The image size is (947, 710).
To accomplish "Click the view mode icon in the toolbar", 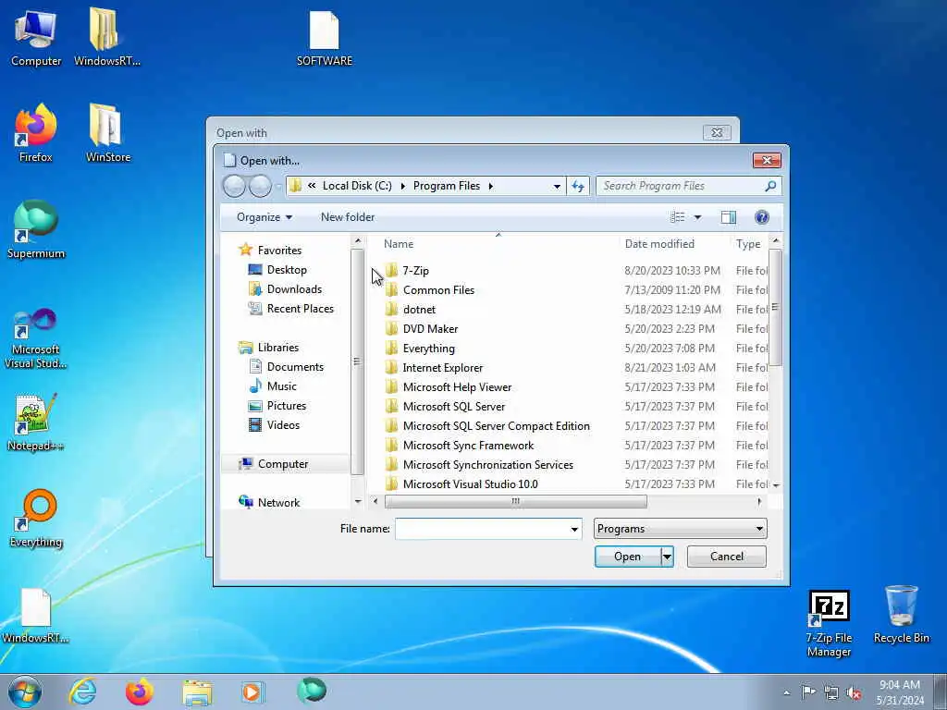I will coord(678,217).
